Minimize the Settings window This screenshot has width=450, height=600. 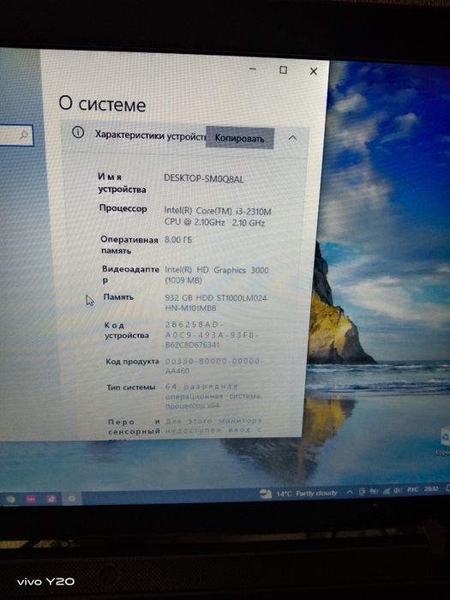(x=253, y=69)
